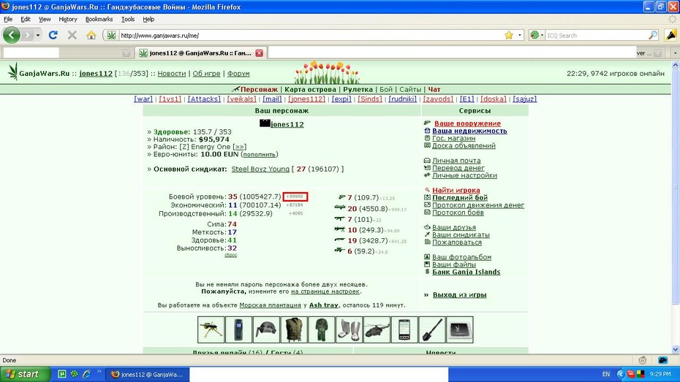
Task: Select the helmet inventory item
Action: tap(266, 329)
